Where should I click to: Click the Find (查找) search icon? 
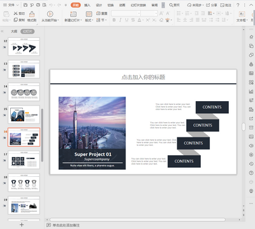click(174, 5)
